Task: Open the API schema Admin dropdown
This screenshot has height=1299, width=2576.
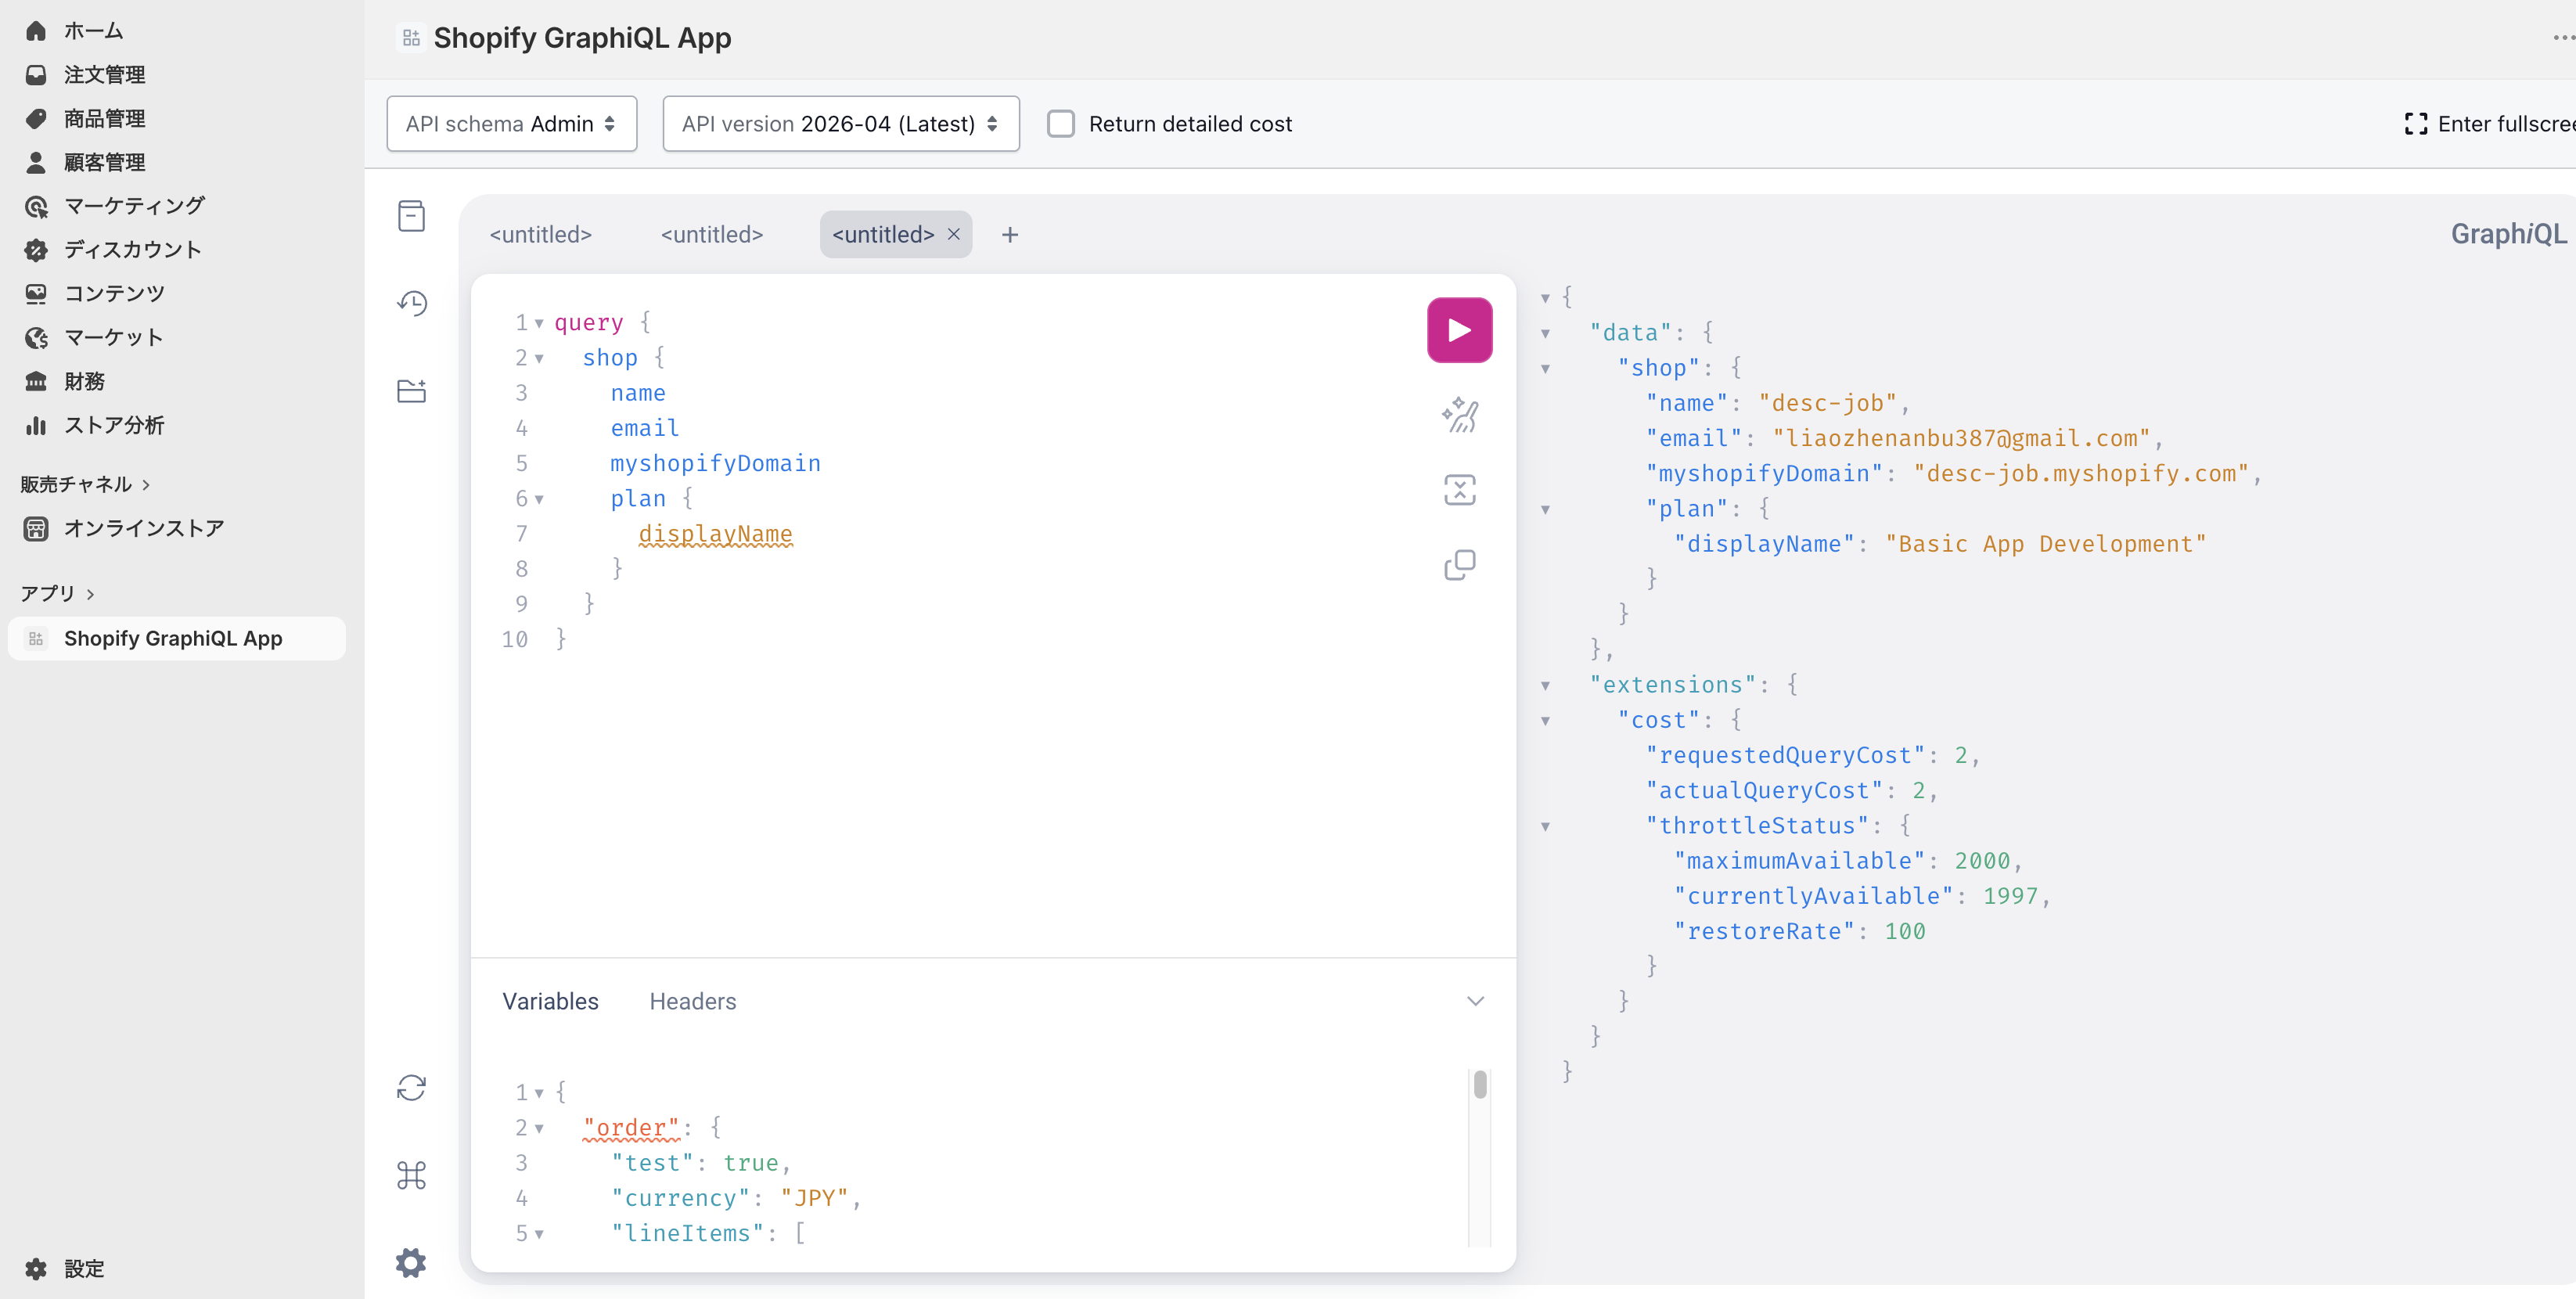Action: tap(511, 124)
